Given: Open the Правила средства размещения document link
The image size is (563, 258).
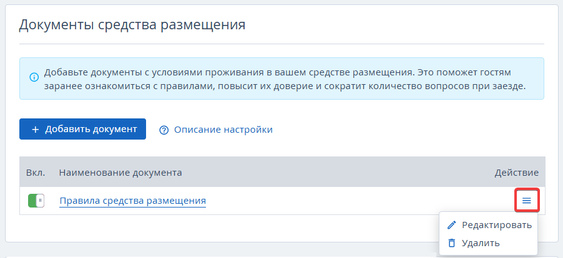Looking at the screenshot, I should tap(132, 201).
